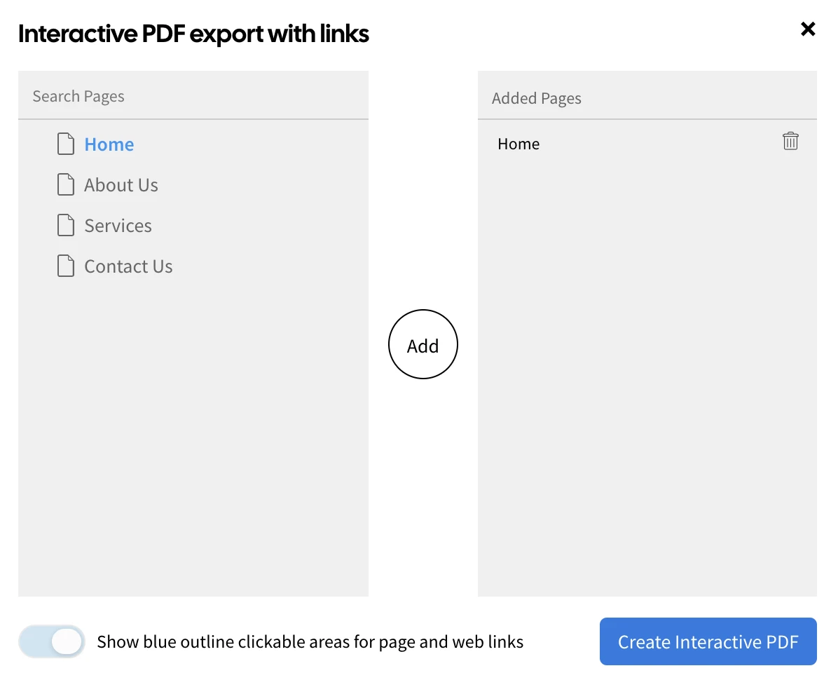Image resolution: width=831 pixels, height=687 pixels.
Task: Click the page icon beside Contact Us
Action: pyautogui.click(x=66, y=265)
